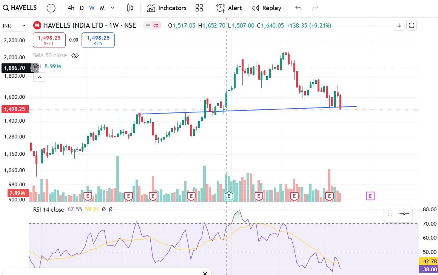Collapse the indicator legend chevron
This screenshot has width=438, height=275.
tap(40, 77)
